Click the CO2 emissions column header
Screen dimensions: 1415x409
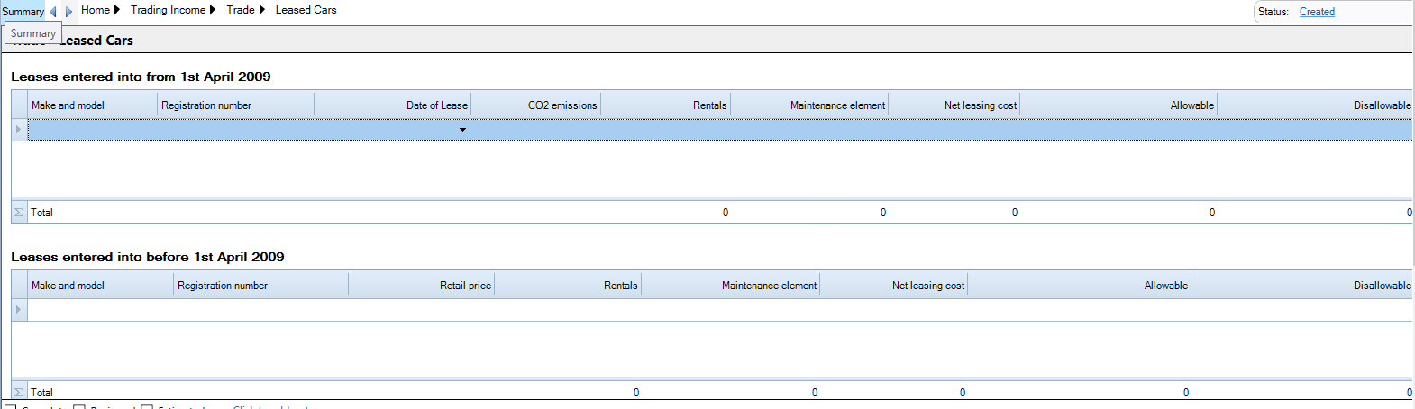click(536, 105)
